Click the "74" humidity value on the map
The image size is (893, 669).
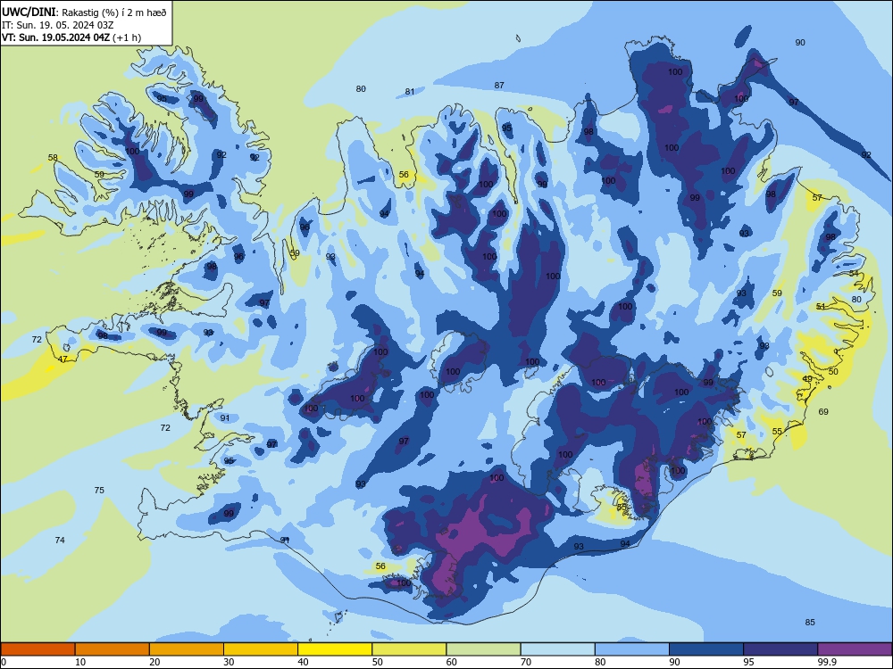point(60,540)
